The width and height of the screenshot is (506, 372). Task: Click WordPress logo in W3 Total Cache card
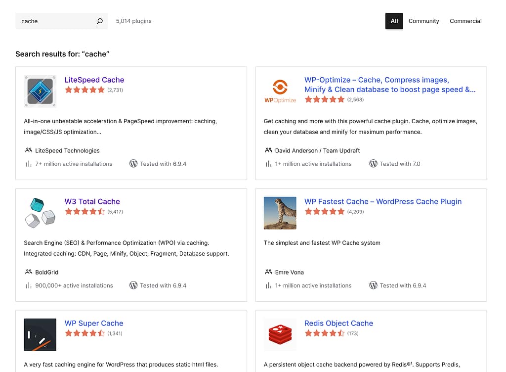[x=133, y=285]
